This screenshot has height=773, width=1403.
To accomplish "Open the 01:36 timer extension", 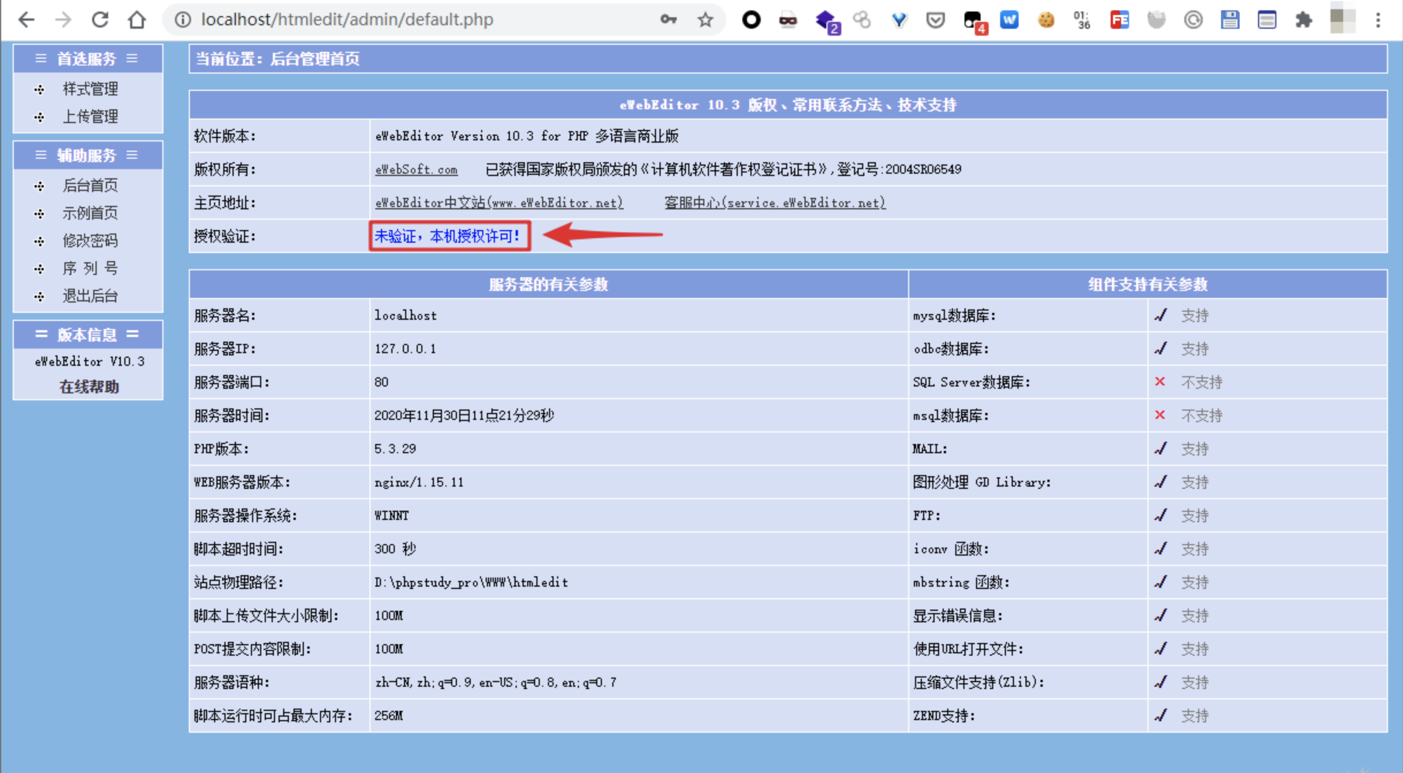I will pos(1082,20).
